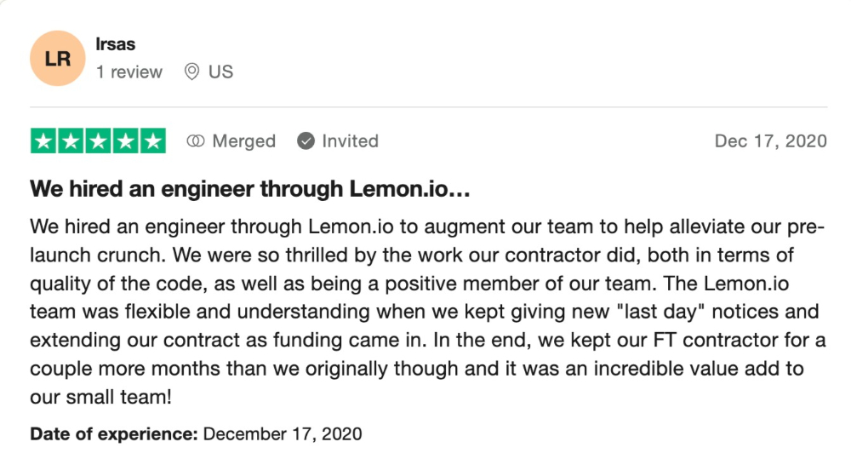Click the second green rating star
Viewport: 851px width, 459px height.
tap(71, 141)
